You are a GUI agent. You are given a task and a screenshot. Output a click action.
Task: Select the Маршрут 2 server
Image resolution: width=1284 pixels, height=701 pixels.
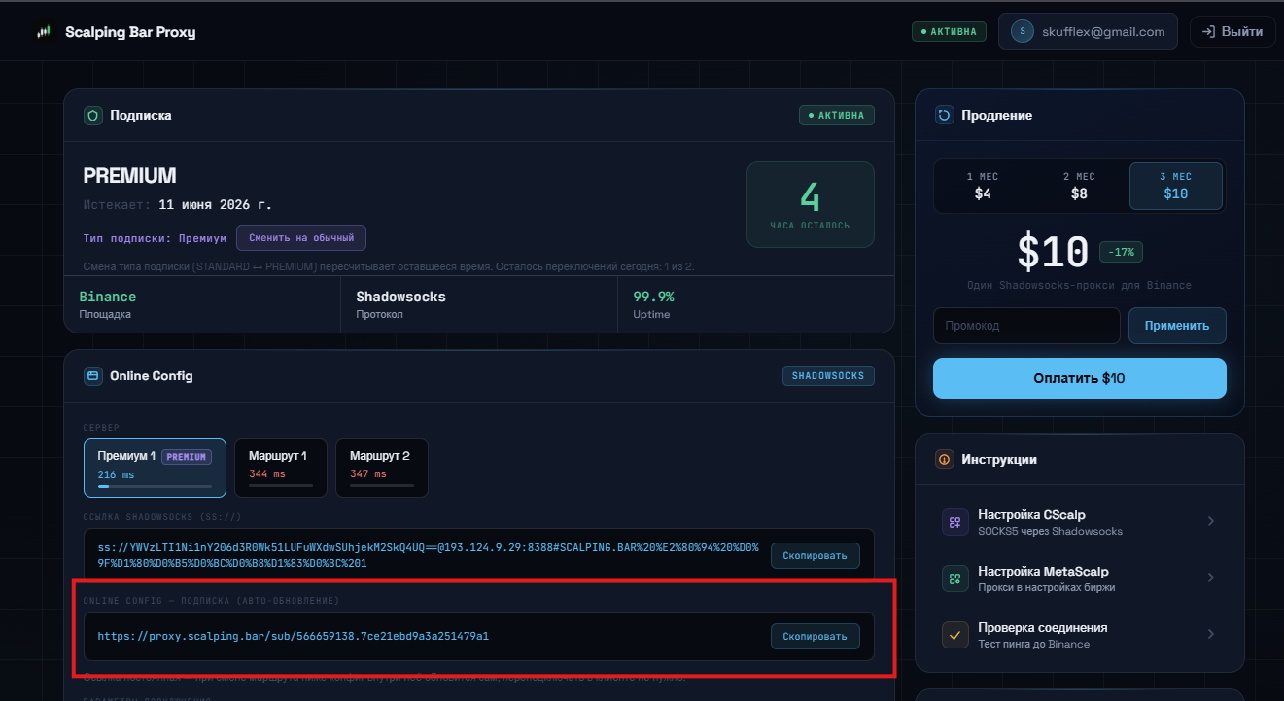coord(382,468)
